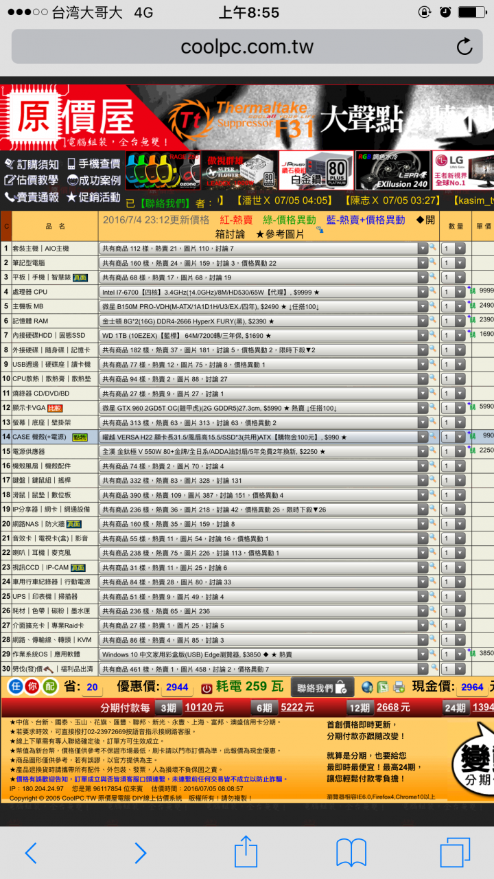494x879 pixels.
Task: Open the 成功案例 nav item
Action: tap(94, 181)
